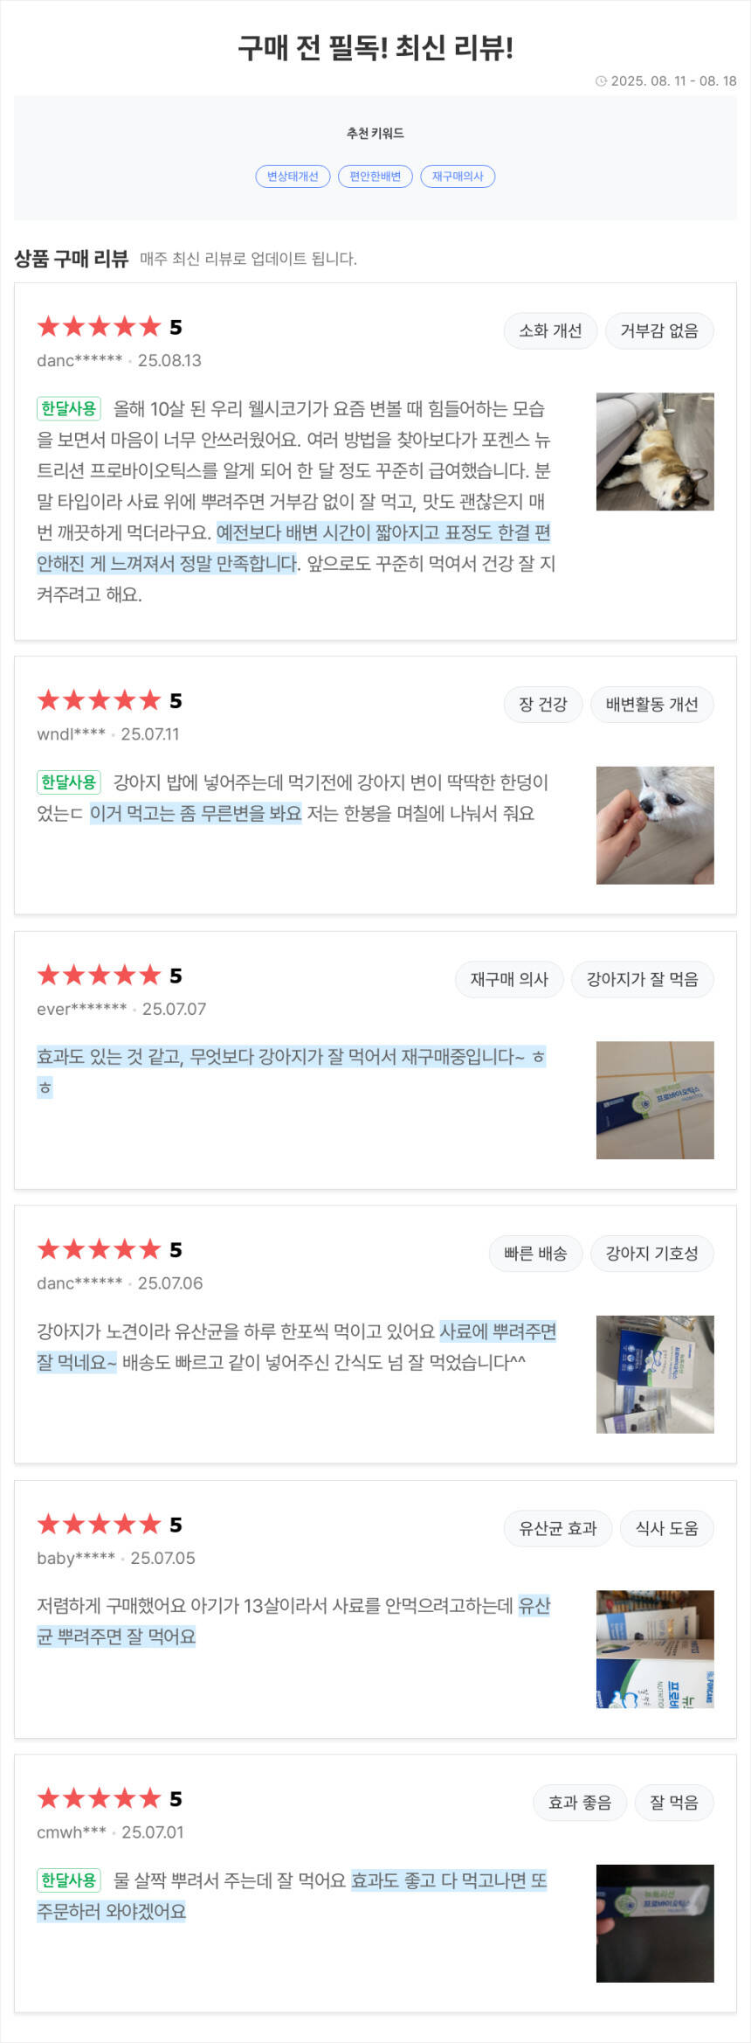
Task: Tap the 효과 좋음 tag
Action: [x=580, y=1803]
